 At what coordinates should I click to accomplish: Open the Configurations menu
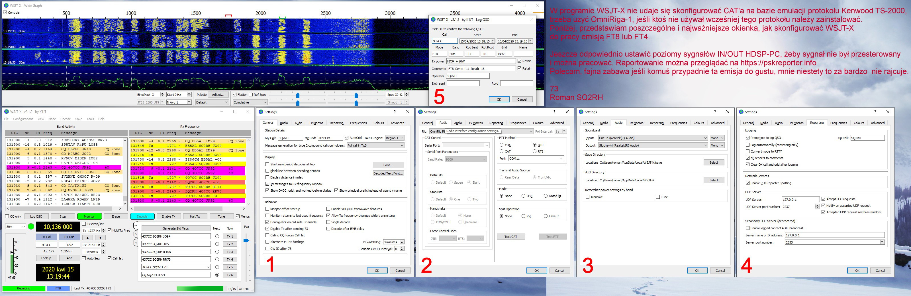[23, 119]
